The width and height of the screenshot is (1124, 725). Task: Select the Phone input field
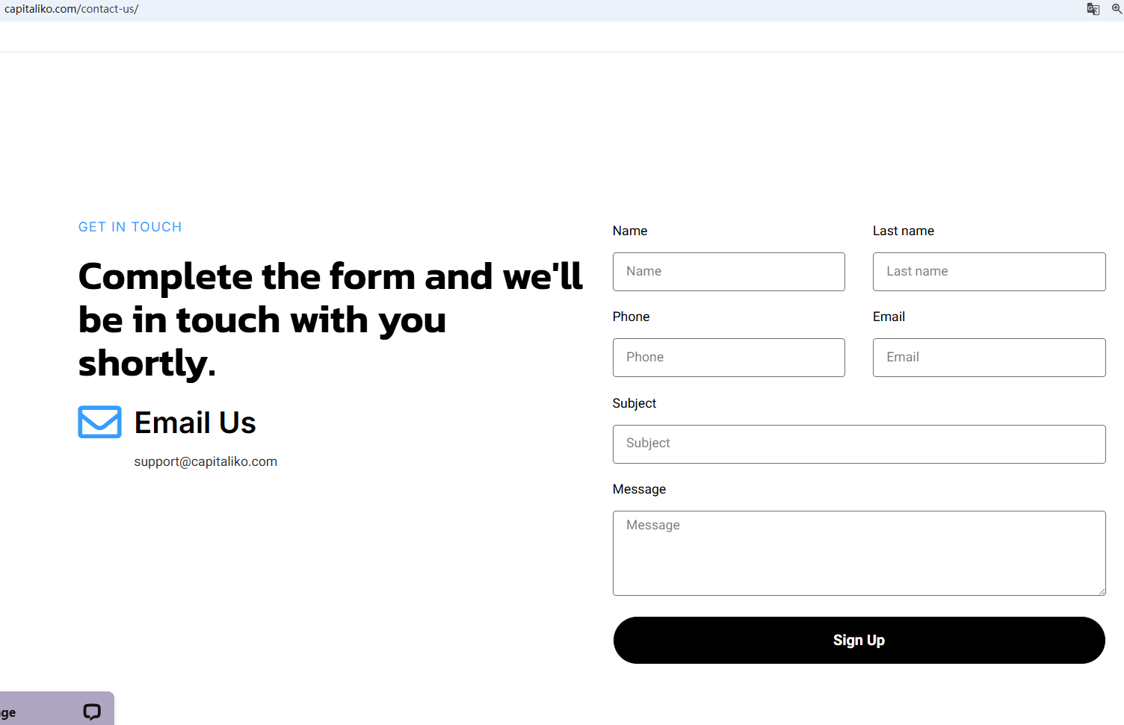[729, 358]
